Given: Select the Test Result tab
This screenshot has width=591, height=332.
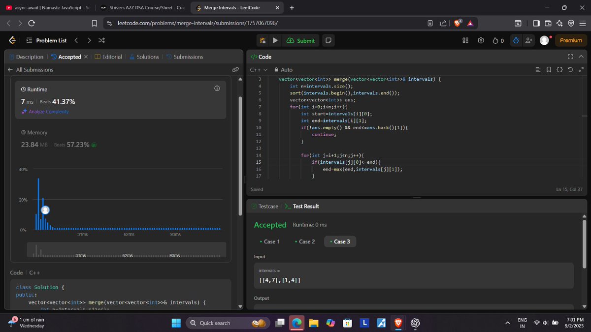Looking at the screenshot, I should 302,207.
